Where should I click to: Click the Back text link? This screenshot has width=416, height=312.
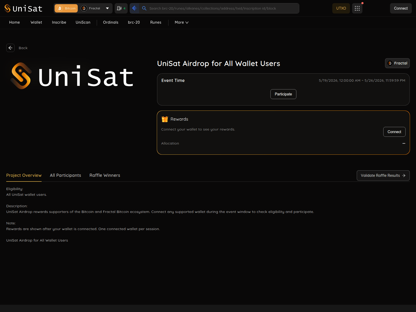[x=23, y=48]
